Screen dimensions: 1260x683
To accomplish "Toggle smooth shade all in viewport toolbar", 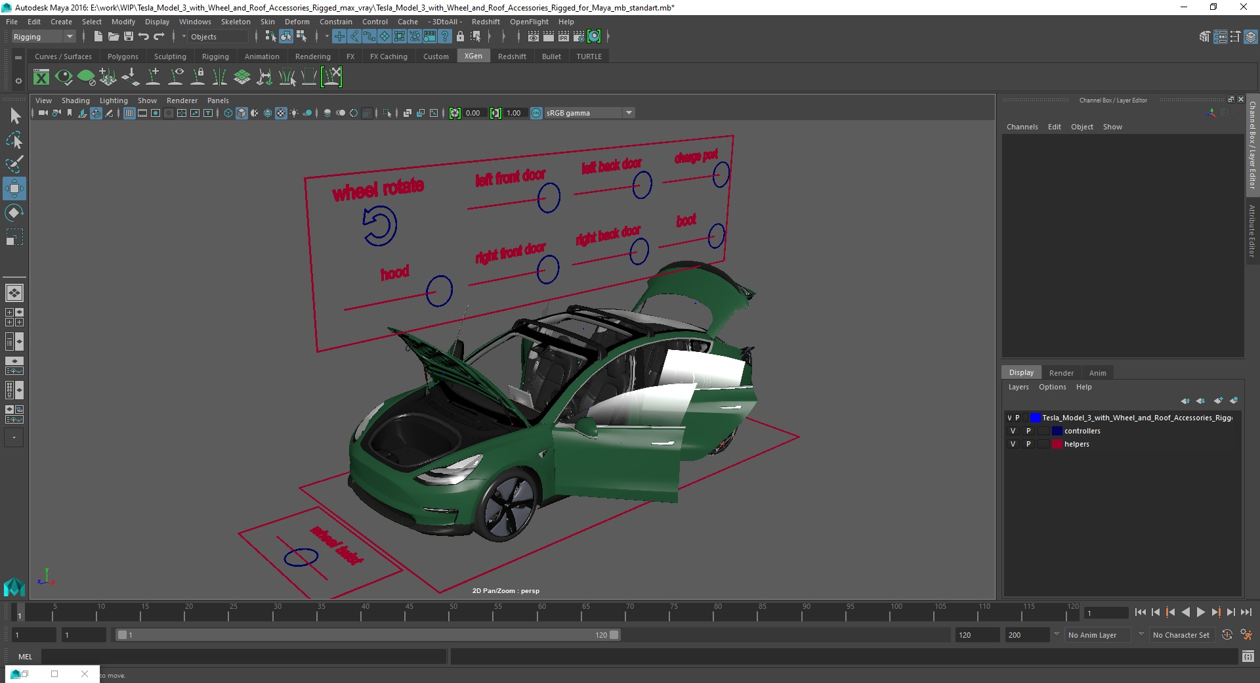I will [x=241, y=113].
